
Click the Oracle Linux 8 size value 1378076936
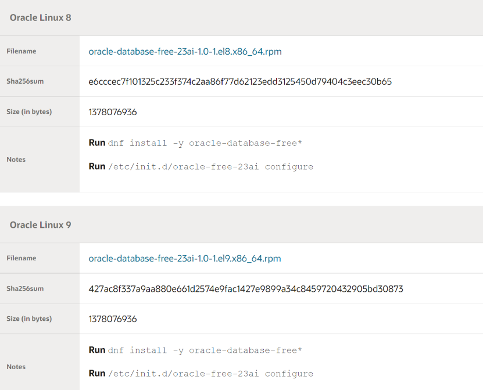(x=113, y=112)
